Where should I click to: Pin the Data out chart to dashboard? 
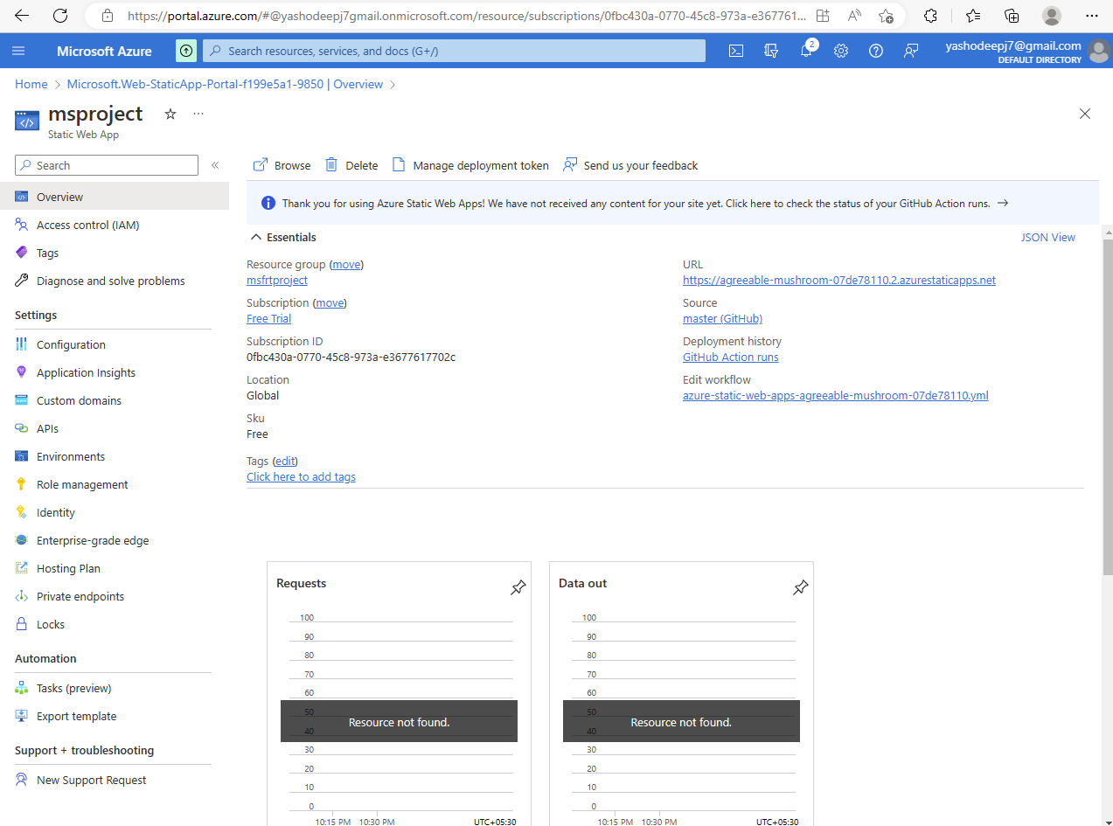pyautogui.click(x=801, y=587)
